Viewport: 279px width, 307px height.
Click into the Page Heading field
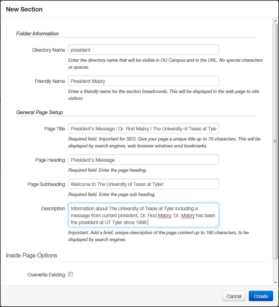(143, 160)
